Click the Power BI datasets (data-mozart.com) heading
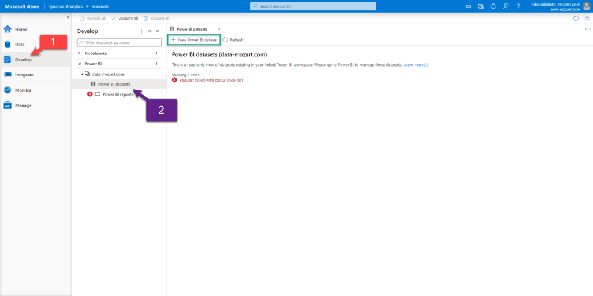Screen dimensions: 593x296 (219, 54)
